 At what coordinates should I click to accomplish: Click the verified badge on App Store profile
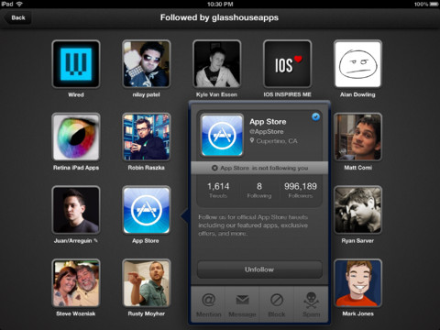pos(315,116)
